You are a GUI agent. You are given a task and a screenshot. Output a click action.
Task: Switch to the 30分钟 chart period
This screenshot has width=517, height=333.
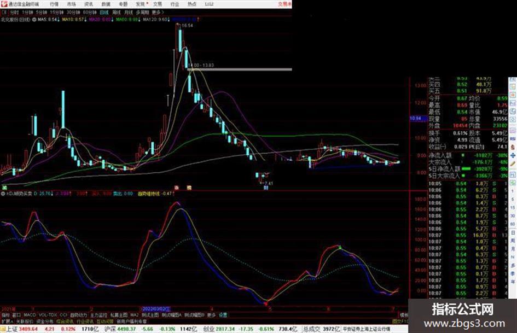click(73, 12)
